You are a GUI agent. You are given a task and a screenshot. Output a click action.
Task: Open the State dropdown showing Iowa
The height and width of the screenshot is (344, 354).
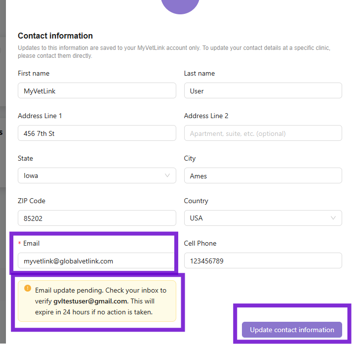click(x=97, y=175)
